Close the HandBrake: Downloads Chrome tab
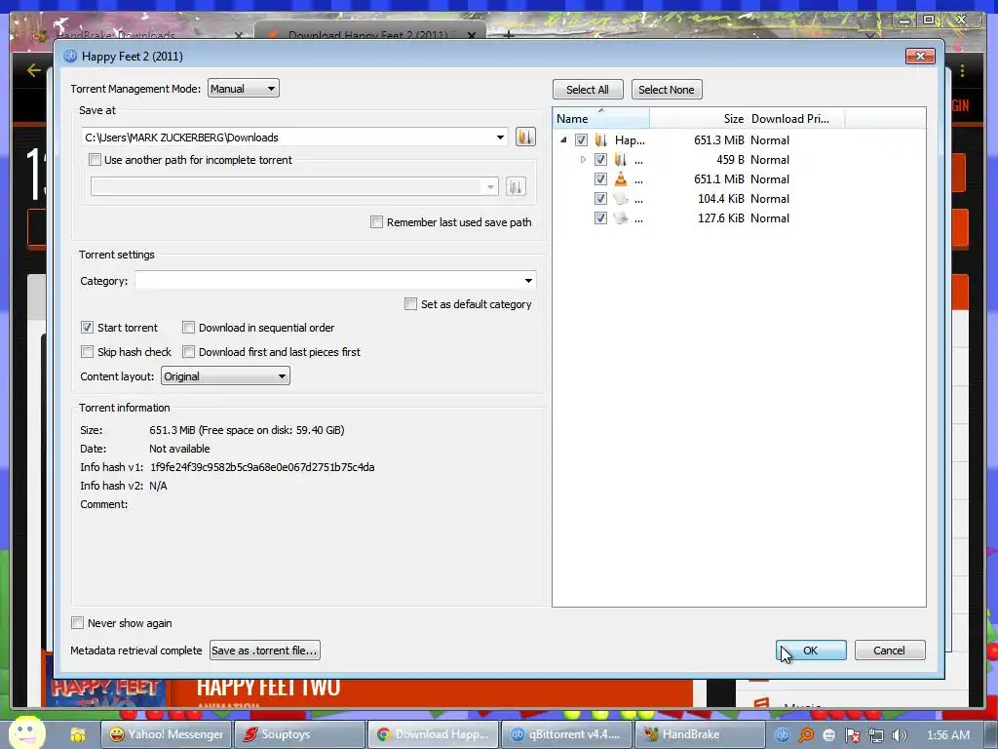The width and height of the screenshot is (998, 749). click(x=238, y=35)
